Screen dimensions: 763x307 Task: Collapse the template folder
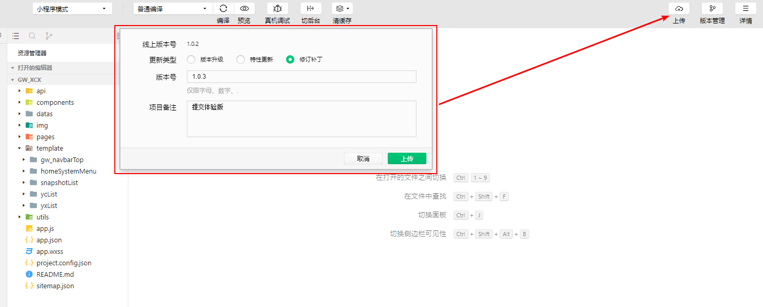point(20,148)
